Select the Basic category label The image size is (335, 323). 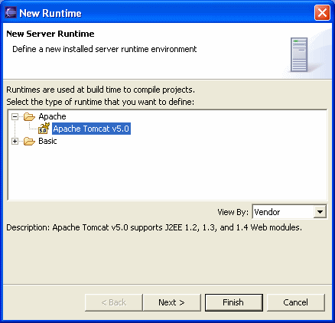point(47,141)
